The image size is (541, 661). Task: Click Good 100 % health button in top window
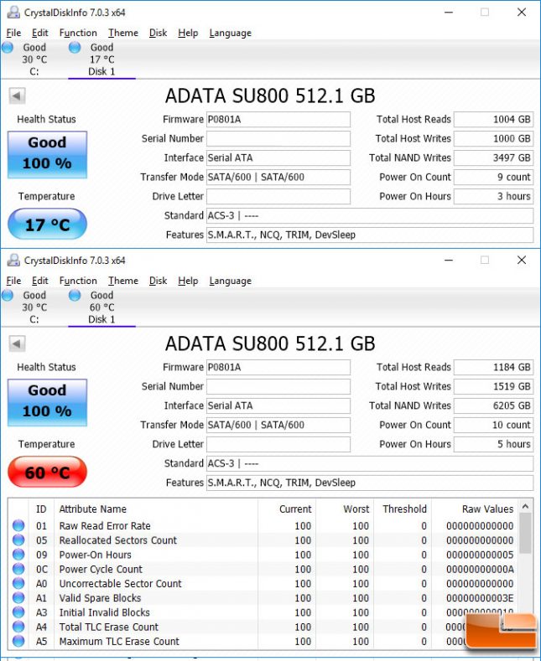47,155
